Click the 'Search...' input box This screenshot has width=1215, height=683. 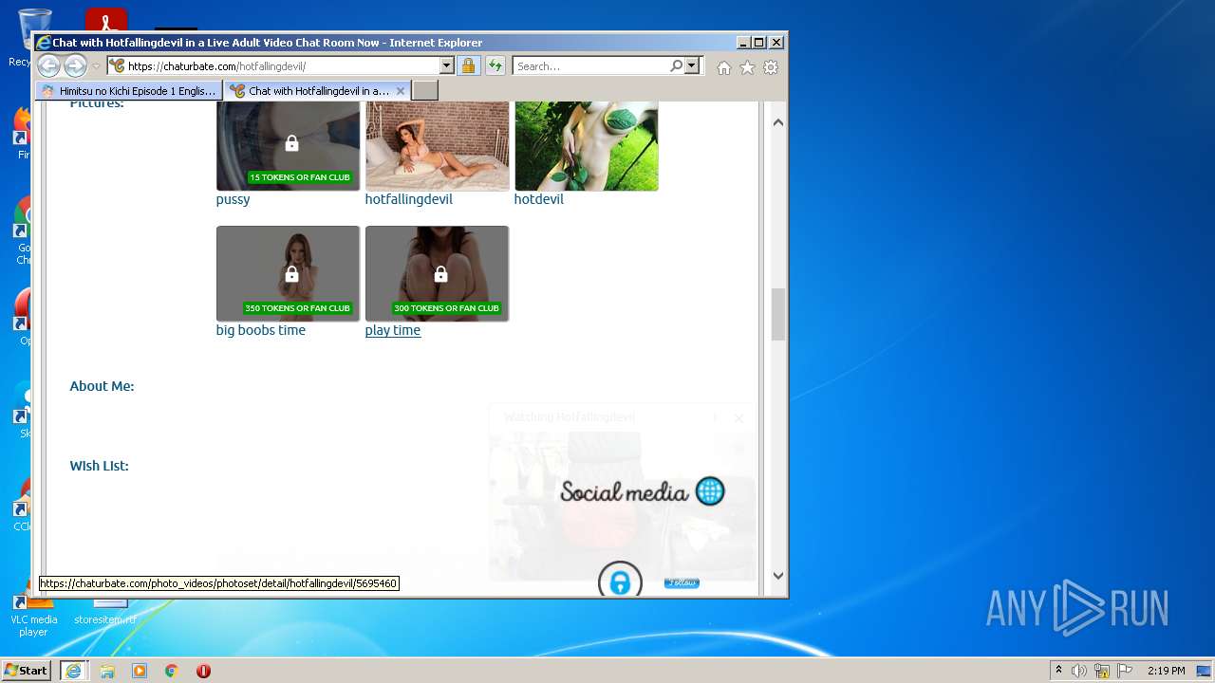pyautogui.click(x=590, y=66)
